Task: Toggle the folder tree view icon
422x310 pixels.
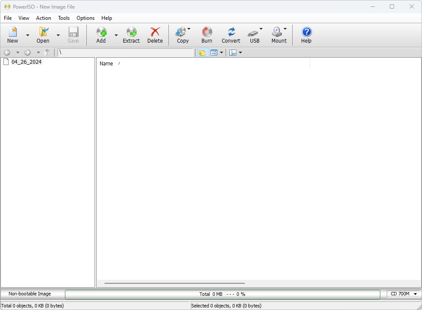Action: (203, 53)
